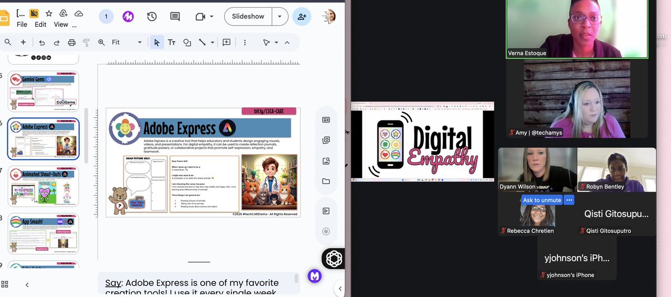Click the record side panel icon
This screenshot has height=297, width=671.
coord(326,231)
